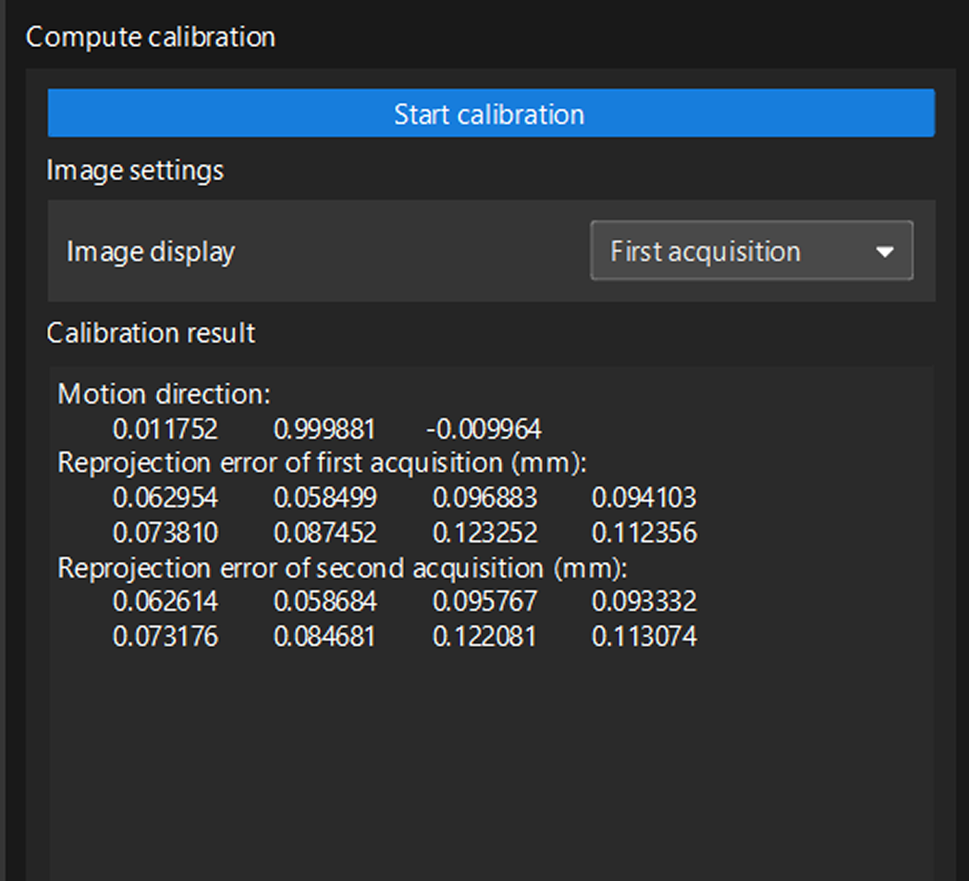Click first acquisition error value 0.062954
Screen dimensions: 969x881
pos(165,499)
